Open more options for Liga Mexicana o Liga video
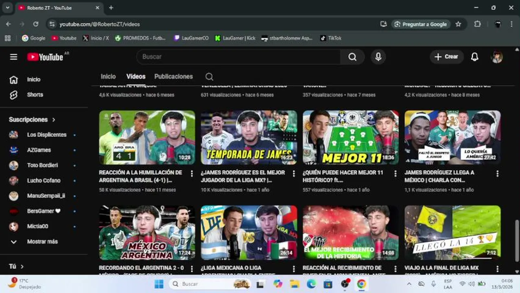Viewport: 520px width, 293px height. pyautogui.click(x=294, y=269)
